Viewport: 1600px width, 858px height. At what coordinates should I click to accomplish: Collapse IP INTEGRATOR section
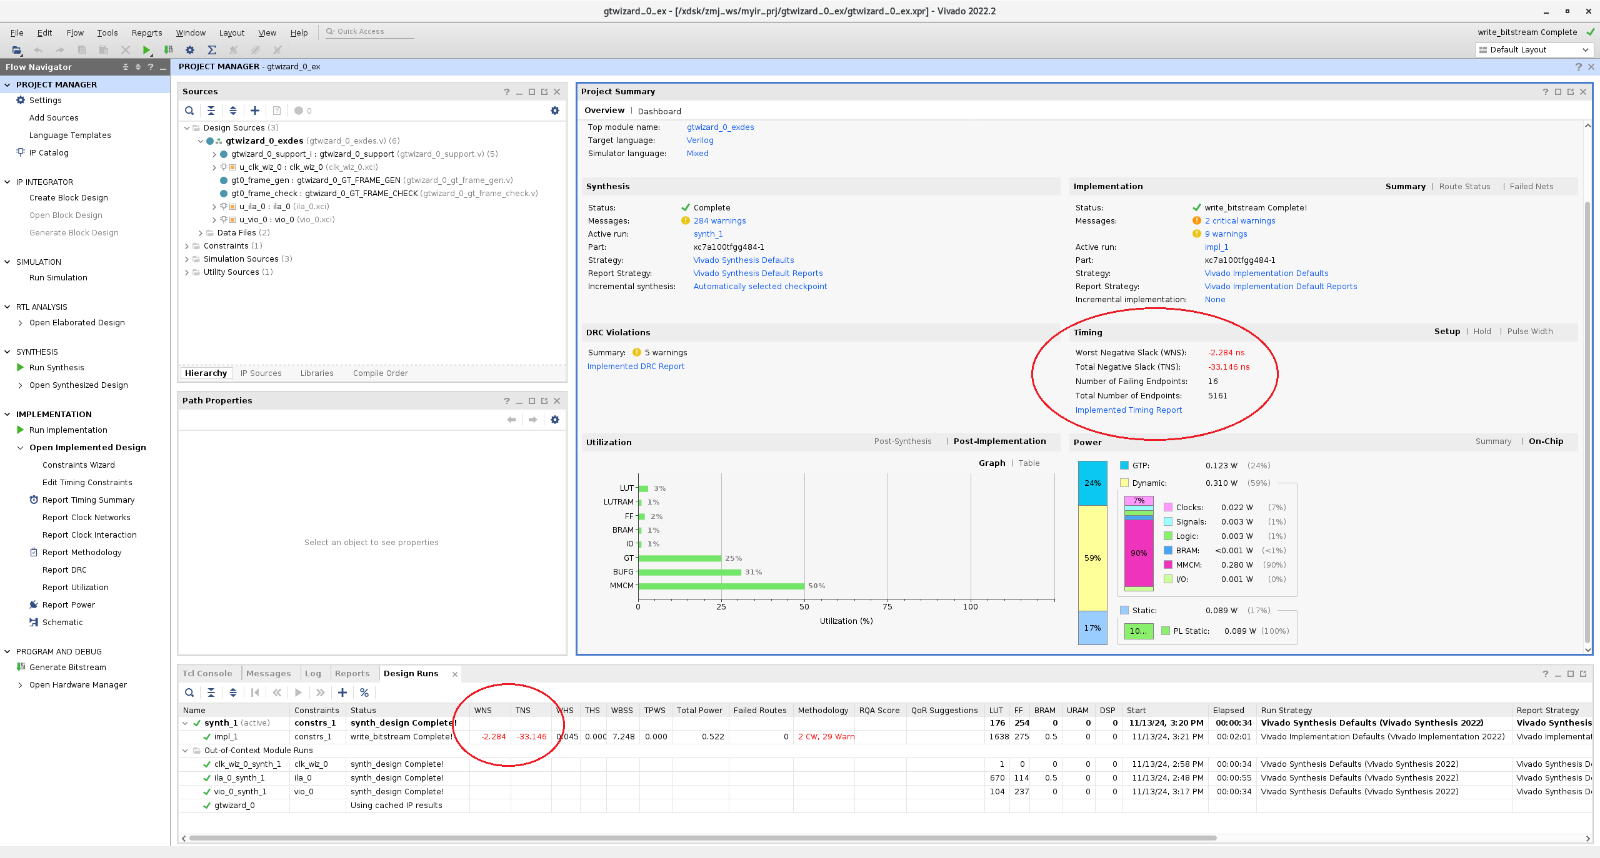pyautogui.click(x=7, y=182)
